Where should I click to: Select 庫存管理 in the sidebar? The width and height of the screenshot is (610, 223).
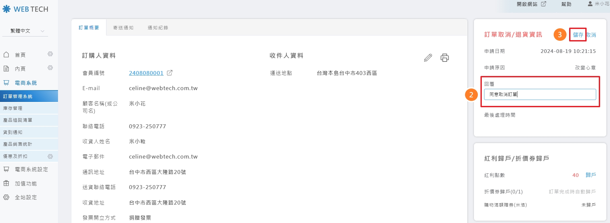[13, 108]
